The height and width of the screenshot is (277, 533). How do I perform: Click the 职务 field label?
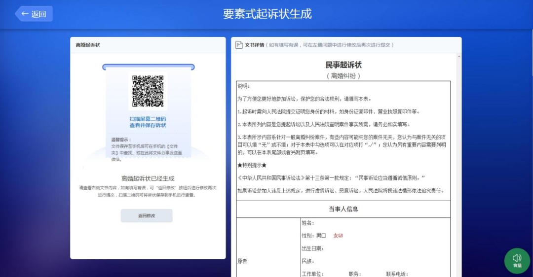point(355,274)
